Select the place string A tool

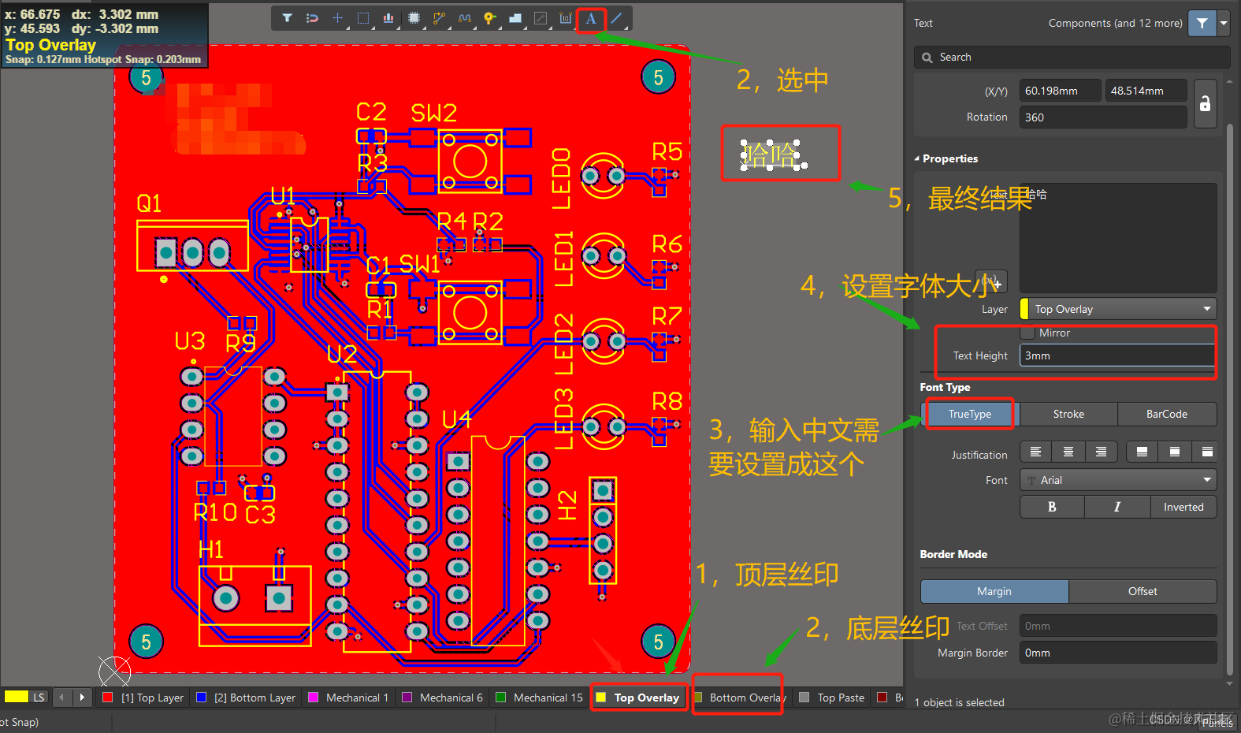tap(591, 18)
